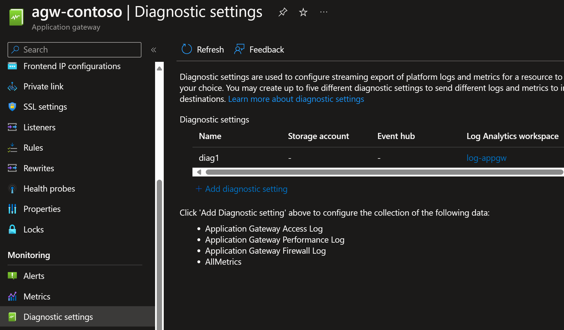Click the agw-contoso application gateway icon
The height and width of the screenshot is (330, 564).
16,17
